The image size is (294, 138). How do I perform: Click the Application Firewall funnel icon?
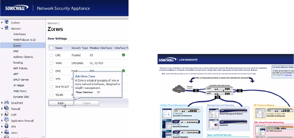7,120
